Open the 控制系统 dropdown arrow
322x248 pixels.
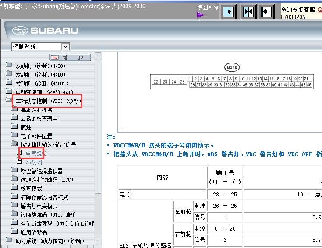66,46
